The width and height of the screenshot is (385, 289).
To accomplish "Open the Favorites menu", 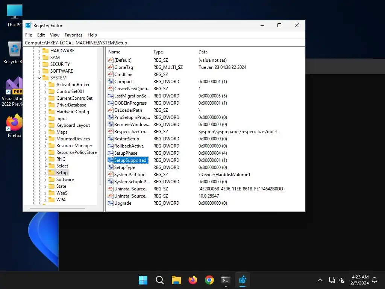I will click(73, 35).
